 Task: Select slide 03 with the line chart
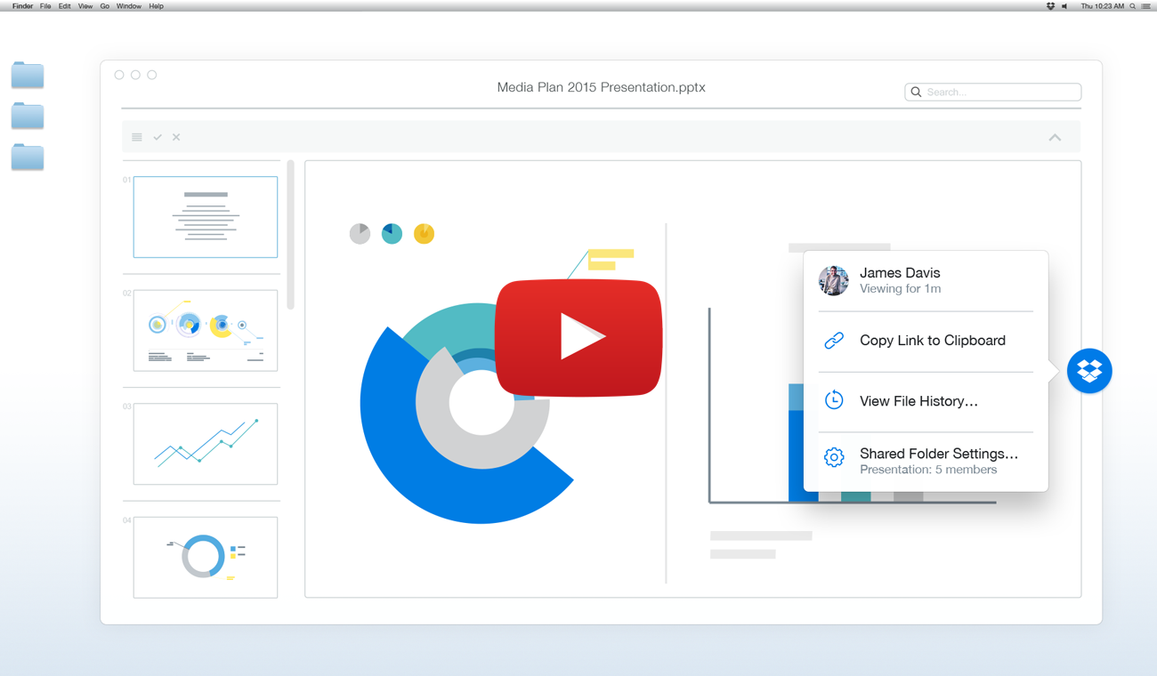[x=205, y=444]
